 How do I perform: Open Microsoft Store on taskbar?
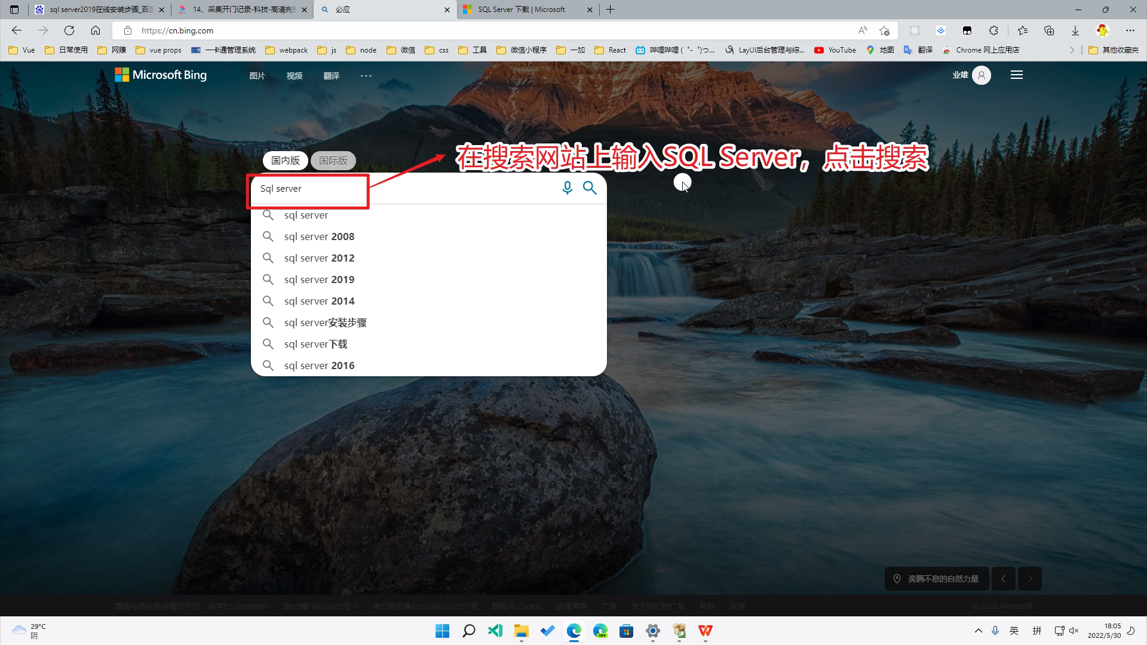pos(627,631)
